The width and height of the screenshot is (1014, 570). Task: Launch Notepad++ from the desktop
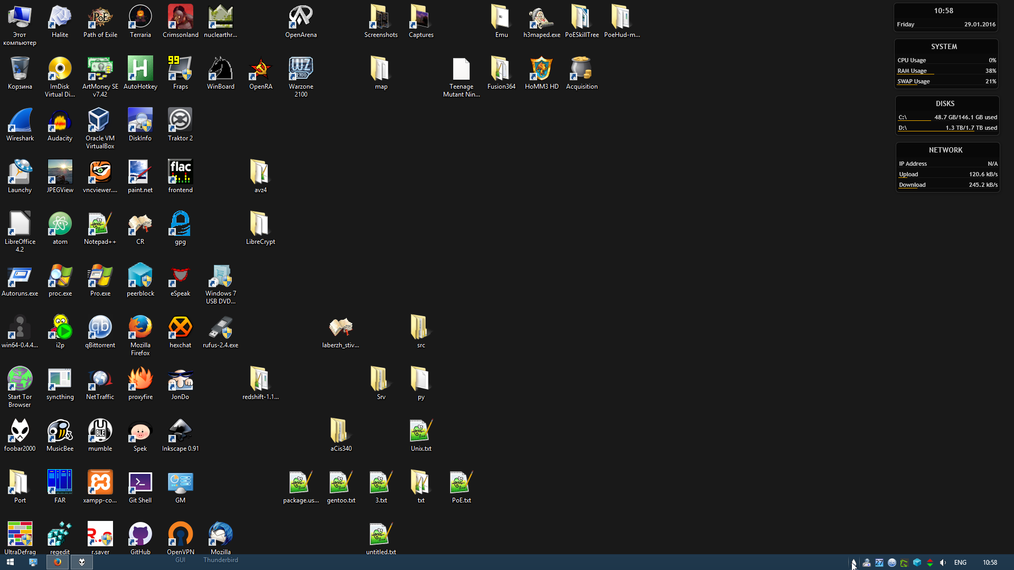pos(100,228)
